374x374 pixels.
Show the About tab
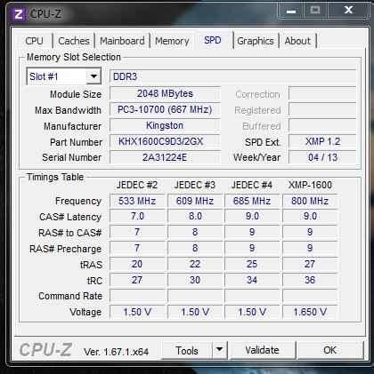(x=297, y=41)
